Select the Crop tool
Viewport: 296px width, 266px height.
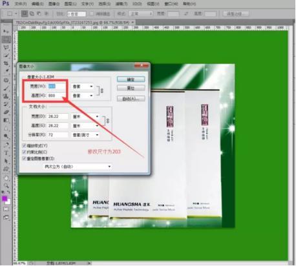click(x=6, y=63)
